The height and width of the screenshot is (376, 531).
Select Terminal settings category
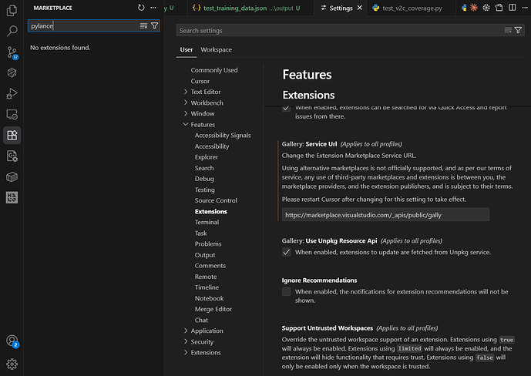pos(207,222)
